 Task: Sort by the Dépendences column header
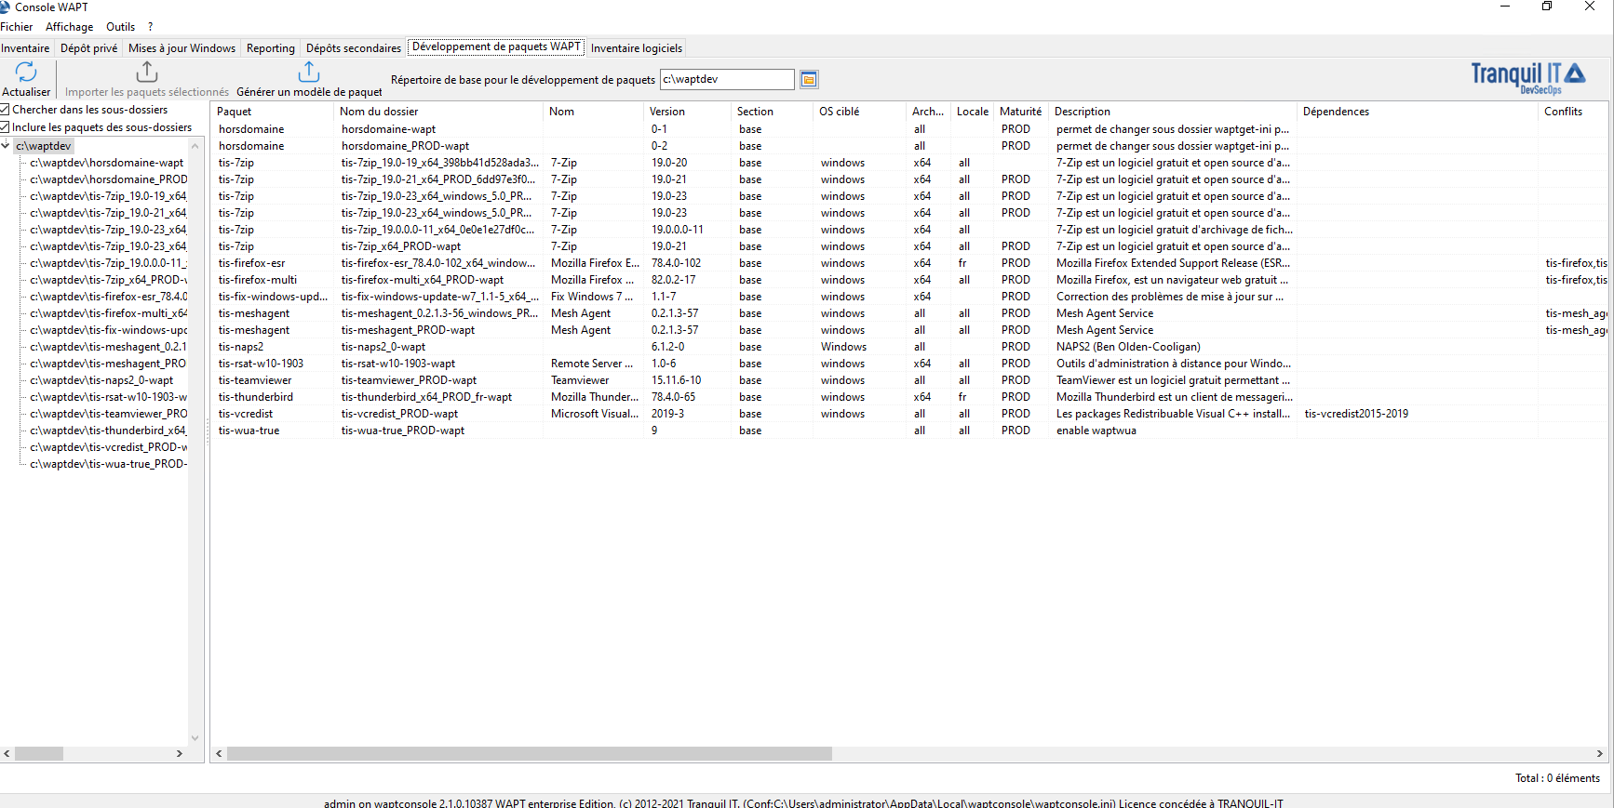(x=1418, y=112)
